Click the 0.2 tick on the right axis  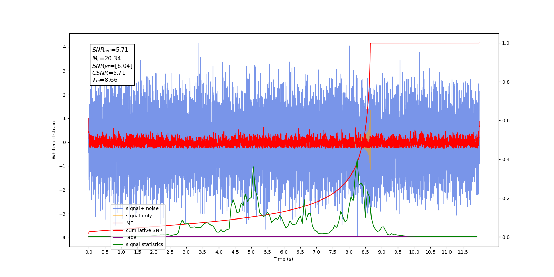point(506,198)
